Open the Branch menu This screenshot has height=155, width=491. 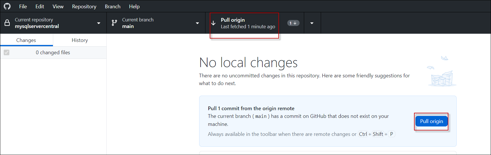pos(112,6)
